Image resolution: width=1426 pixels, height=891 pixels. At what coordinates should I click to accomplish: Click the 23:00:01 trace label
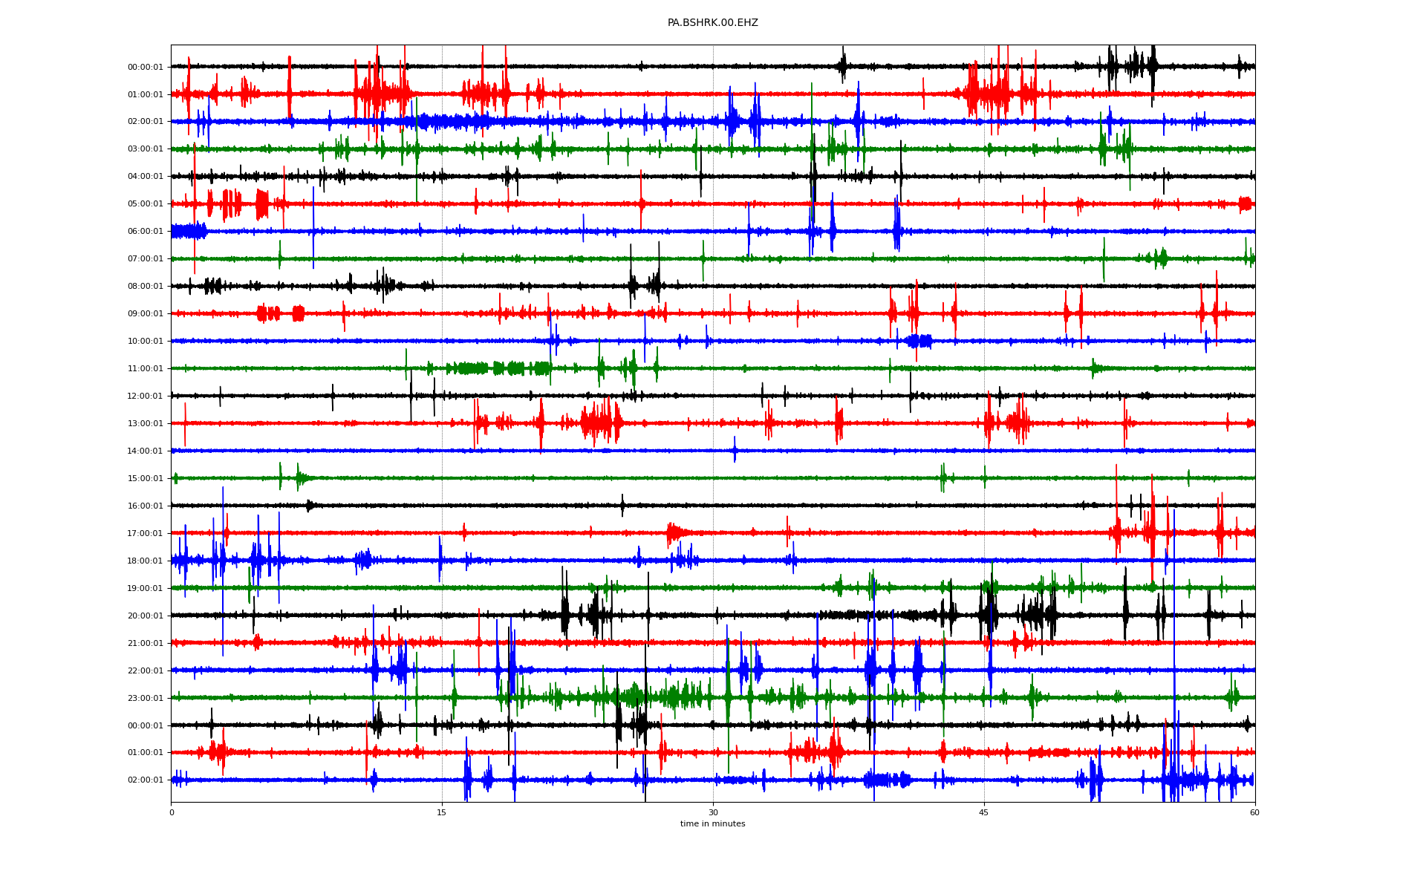(145, 699)
